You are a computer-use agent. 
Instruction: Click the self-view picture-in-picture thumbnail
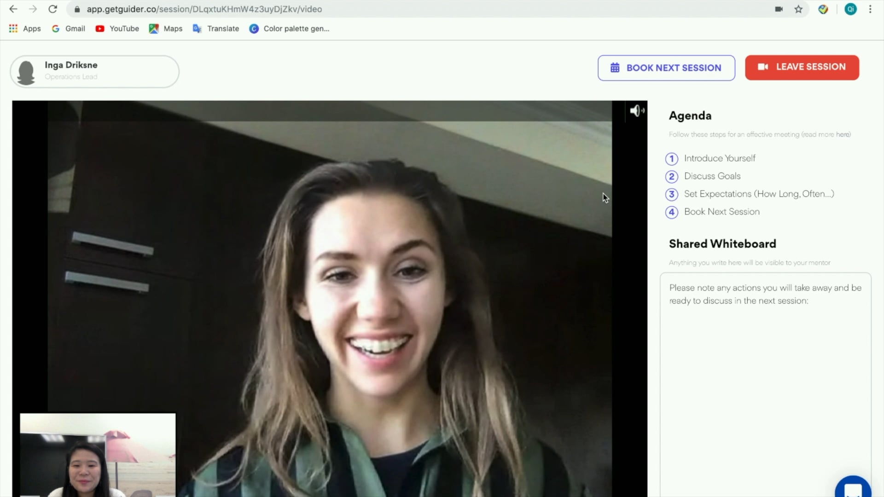[98, 455]
